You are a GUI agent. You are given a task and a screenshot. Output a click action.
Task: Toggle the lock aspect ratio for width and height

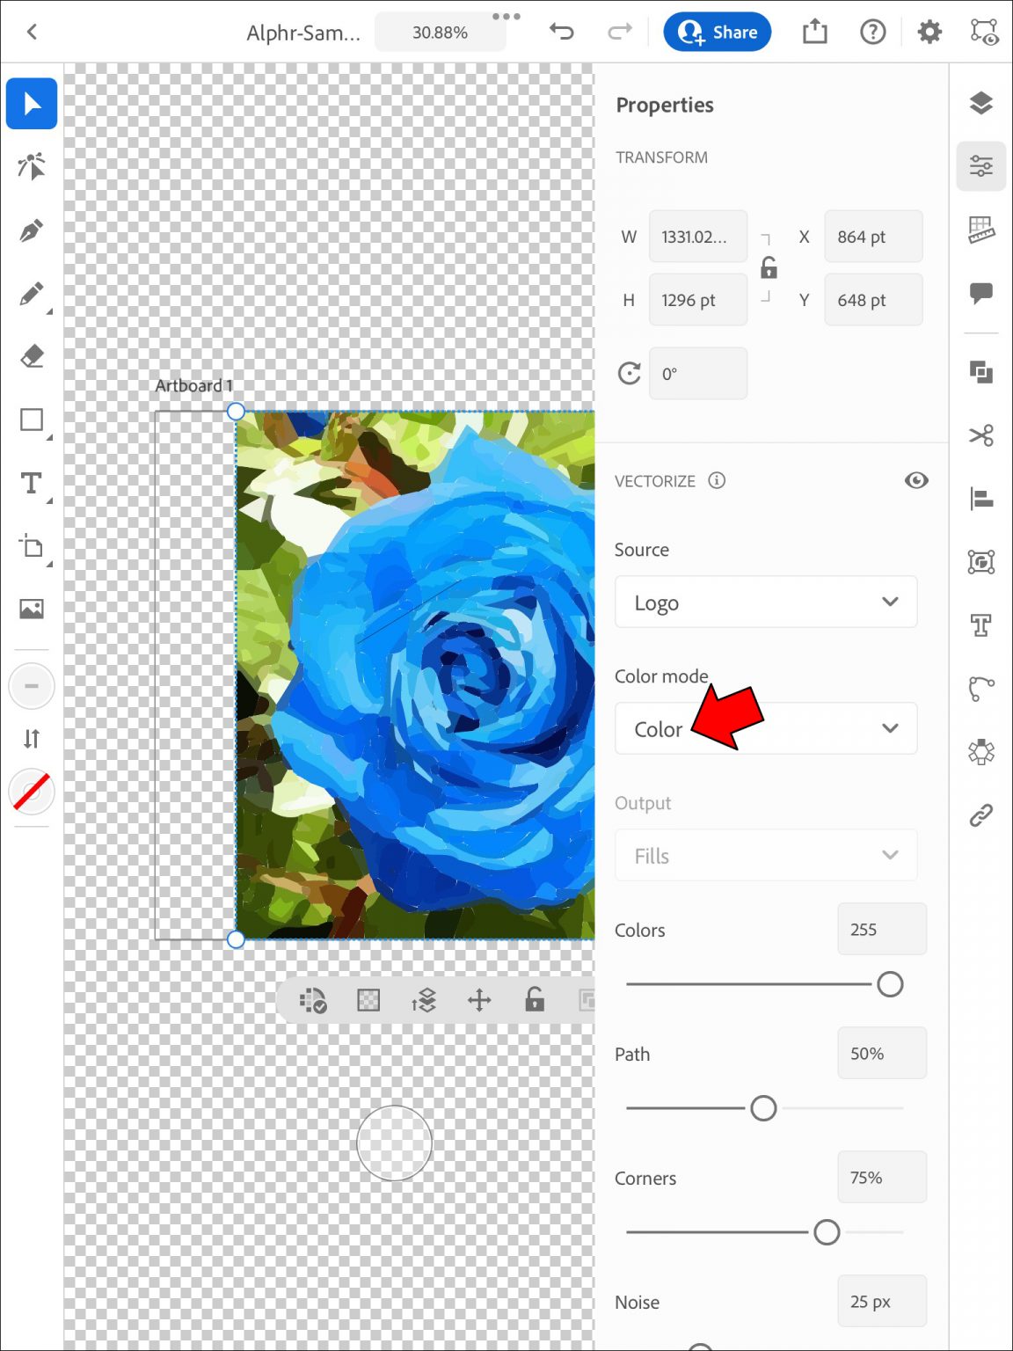[x=768, y=268]
